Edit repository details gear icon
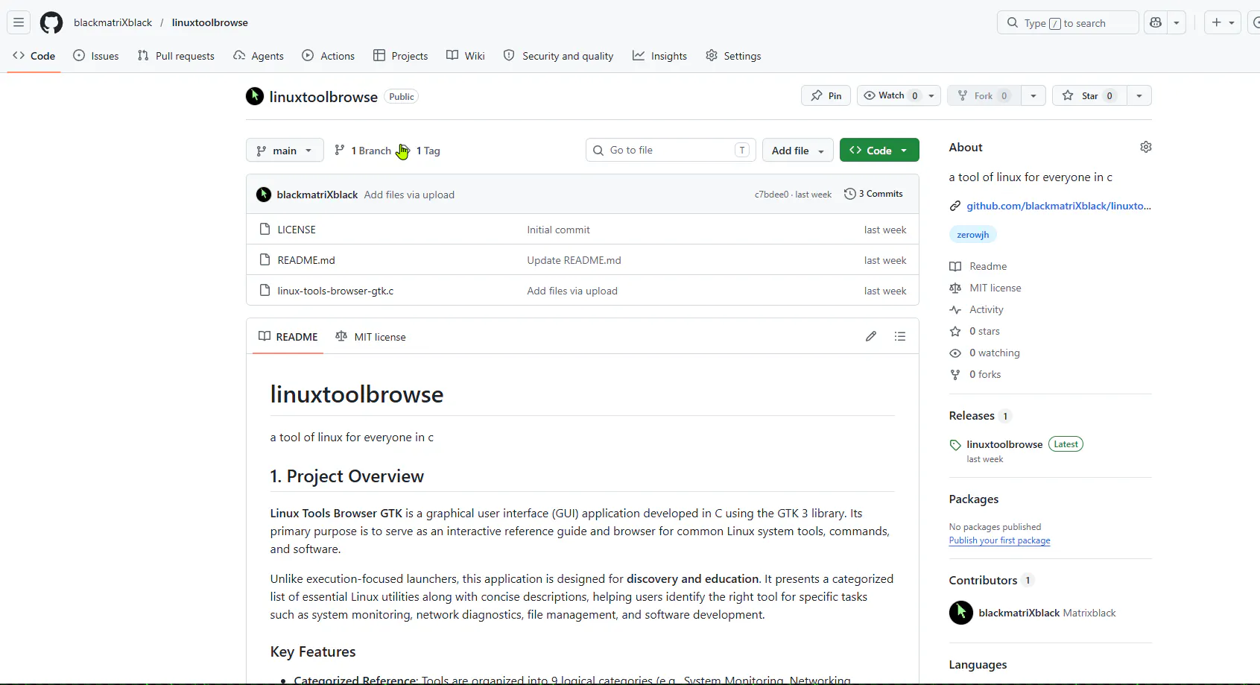This screenshot has height=685, width=1260. pyautogui.click(x=1146, y=147)
